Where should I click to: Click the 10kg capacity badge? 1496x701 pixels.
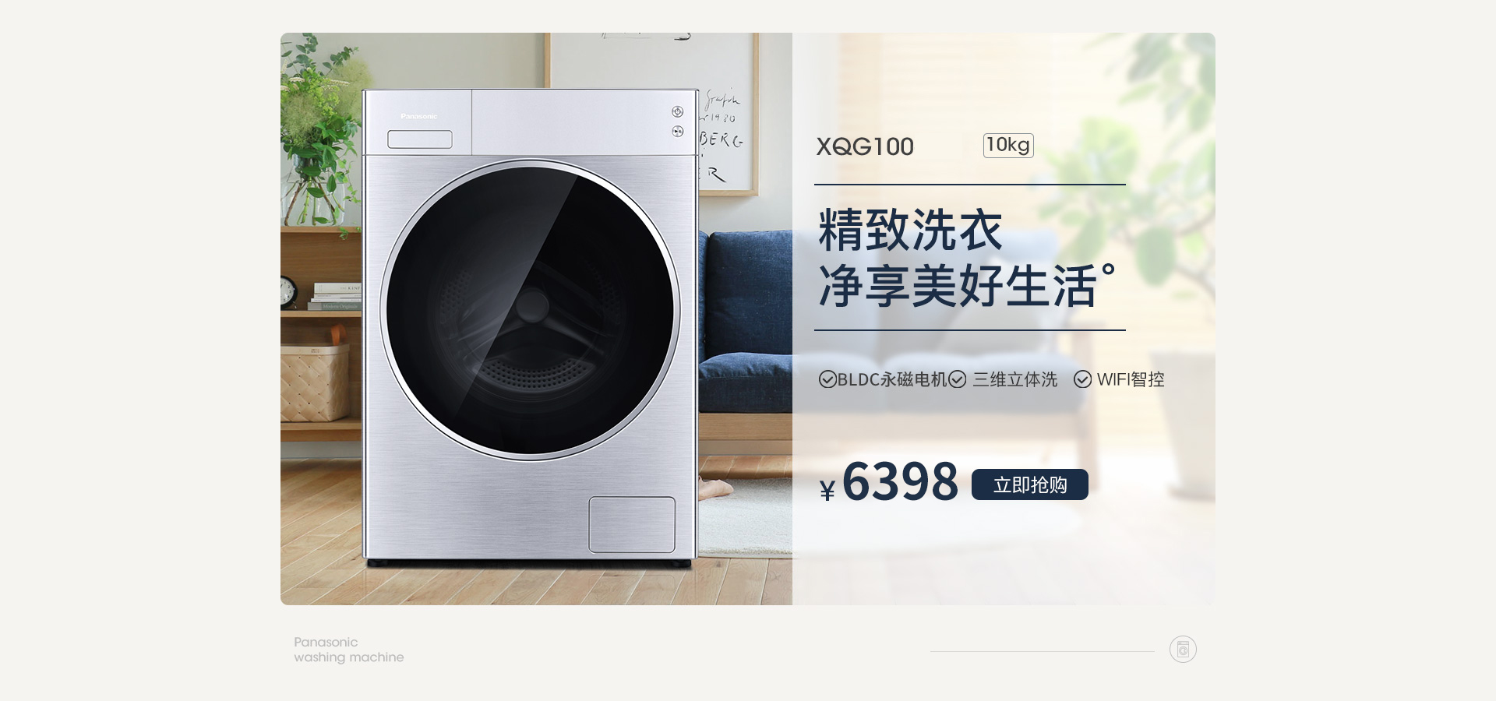pyautogui.click(x=1008, y=145)
